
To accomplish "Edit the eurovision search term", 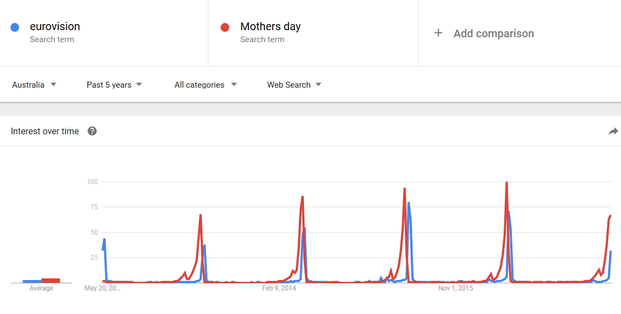I will point(55,26).
